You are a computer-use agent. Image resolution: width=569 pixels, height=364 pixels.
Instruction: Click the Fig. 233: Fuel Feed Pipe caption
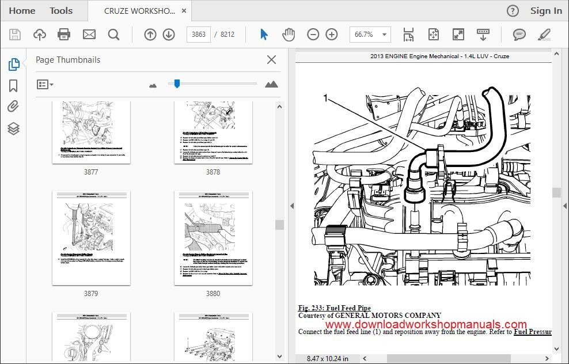[335, 308]
